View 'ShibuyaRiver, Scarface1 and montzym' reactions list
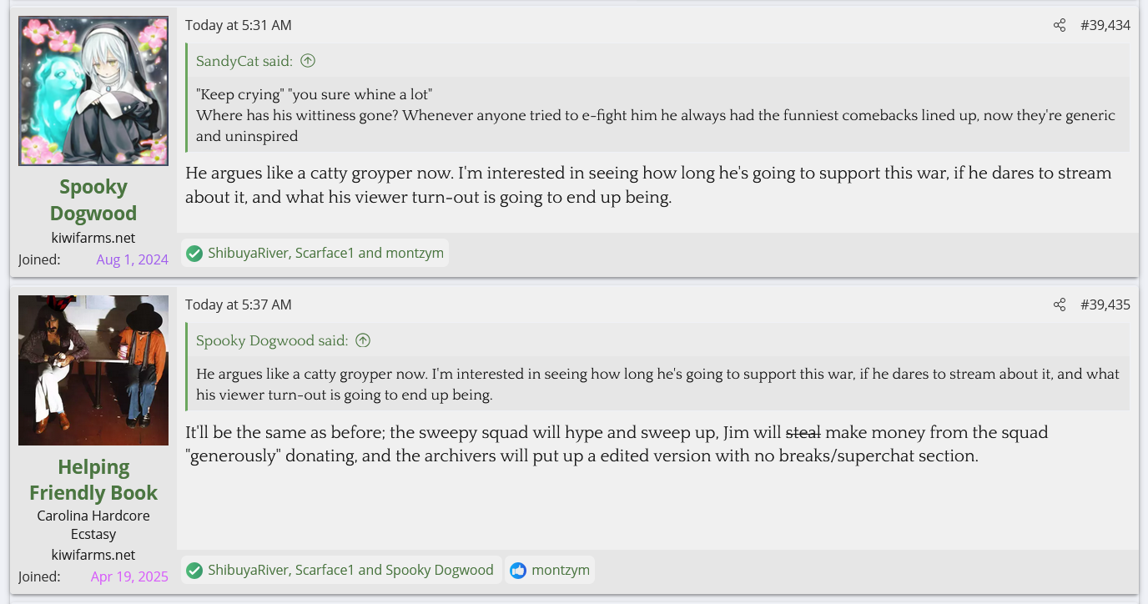The height and width of the screenshot is (604, 1148). pos(325,253)
